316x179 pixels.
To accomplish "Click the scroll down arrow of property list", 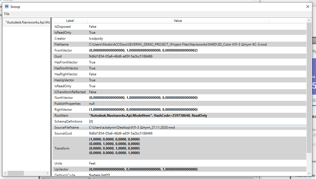I will pyautogui.click(x=309, y=173).
